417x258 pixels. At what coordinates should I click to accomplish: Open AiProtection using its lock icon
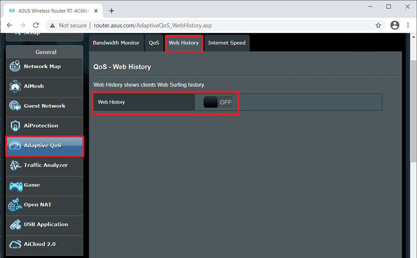tap(15, 126)
